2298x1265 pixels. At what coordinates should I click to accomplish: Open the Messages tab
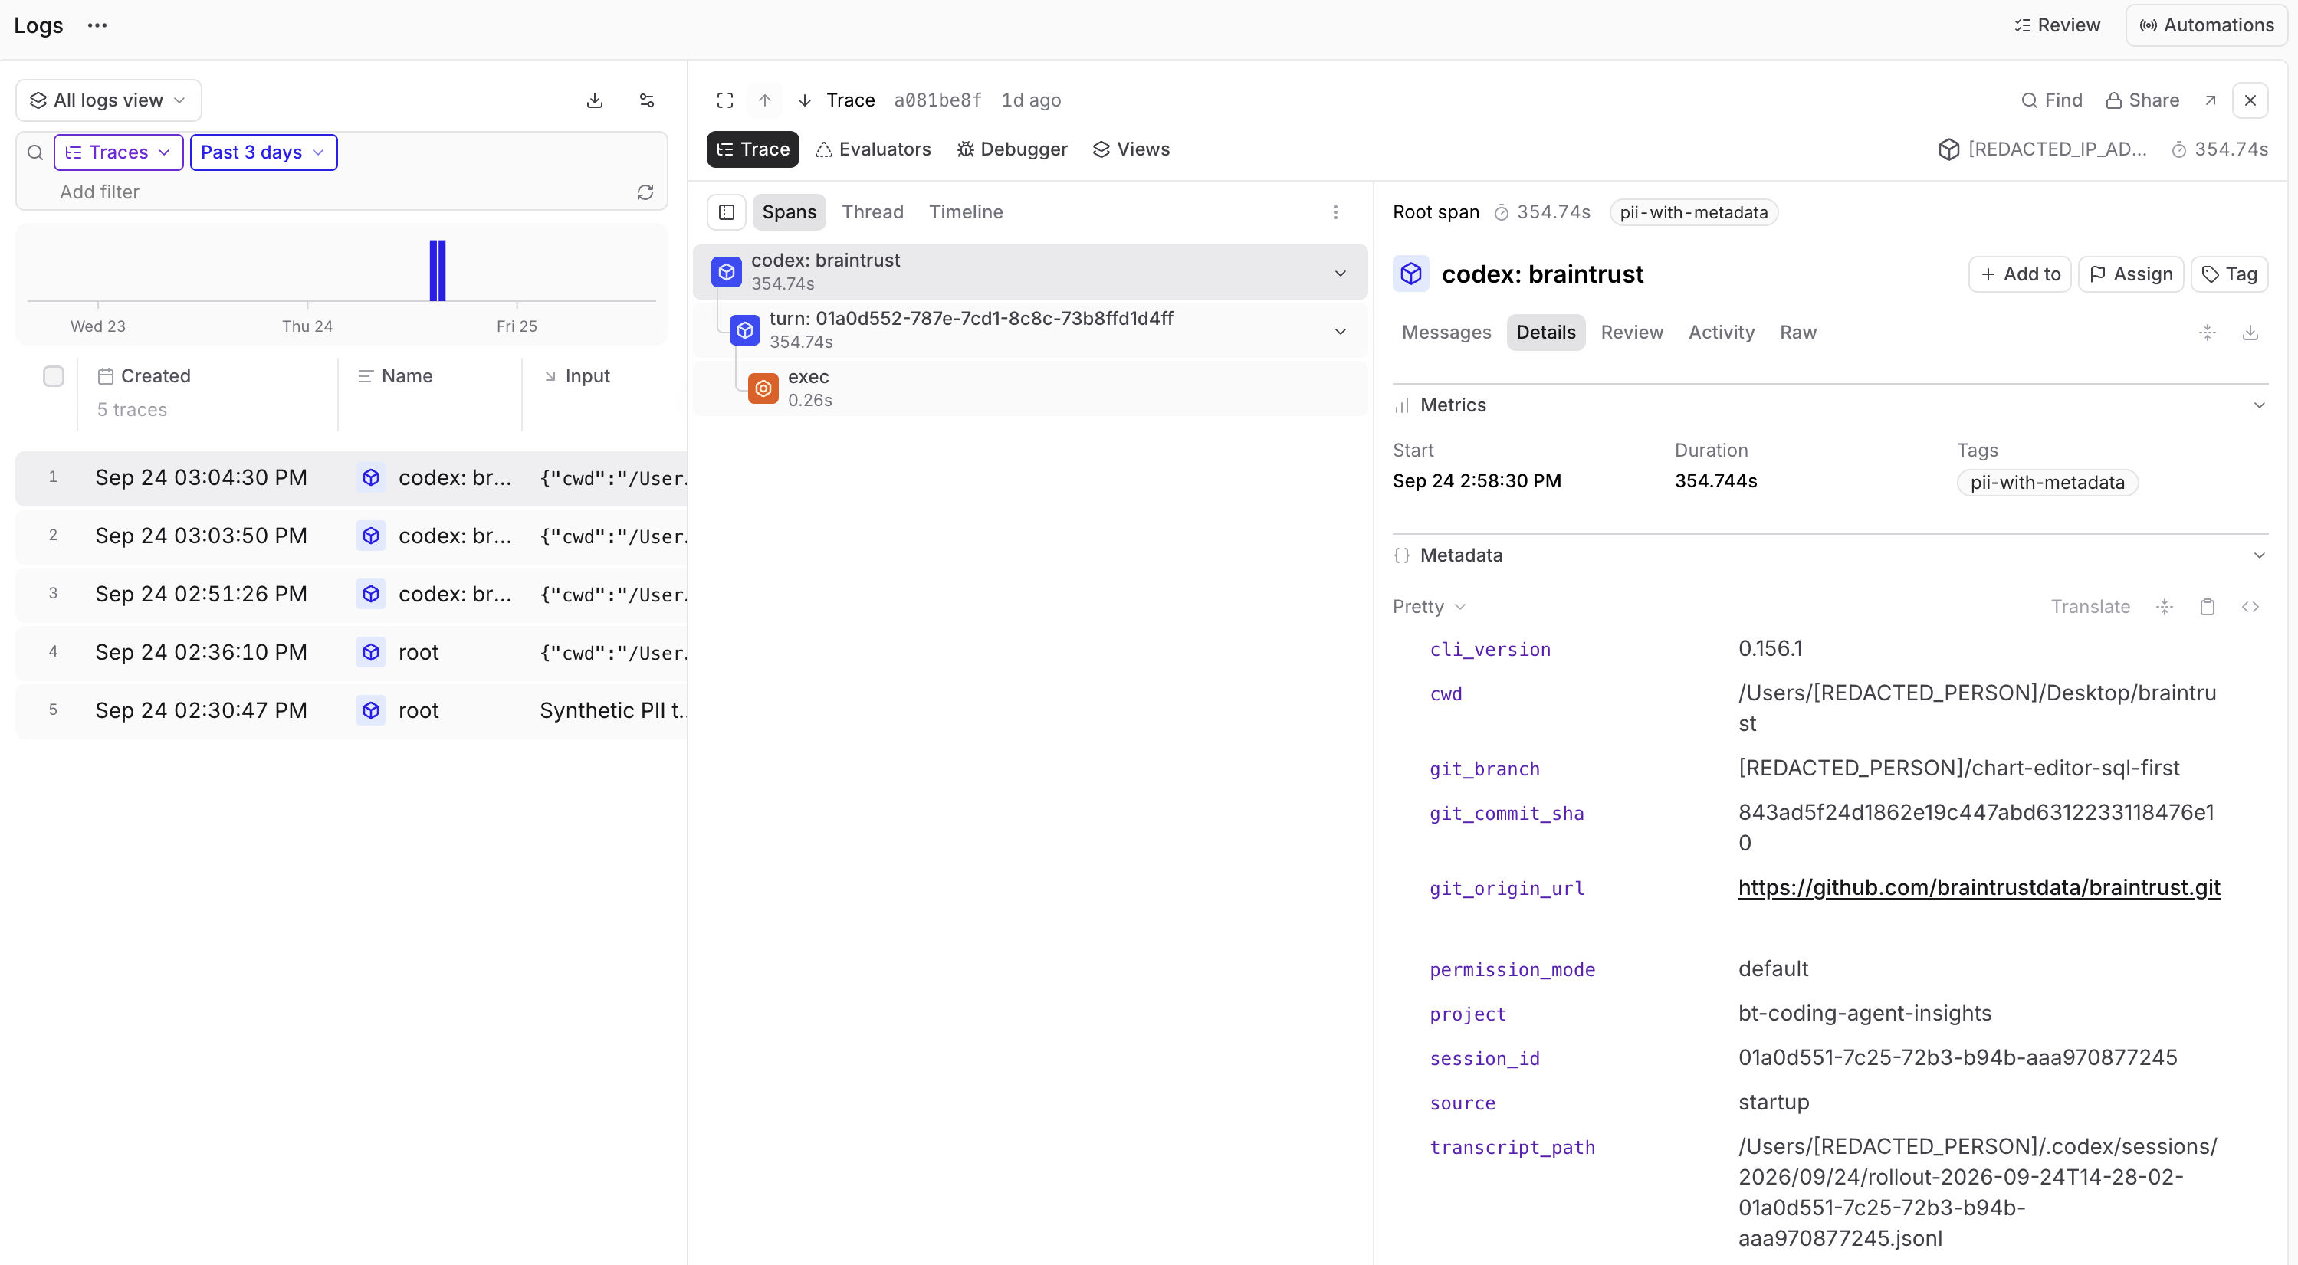click(1446, 333)
